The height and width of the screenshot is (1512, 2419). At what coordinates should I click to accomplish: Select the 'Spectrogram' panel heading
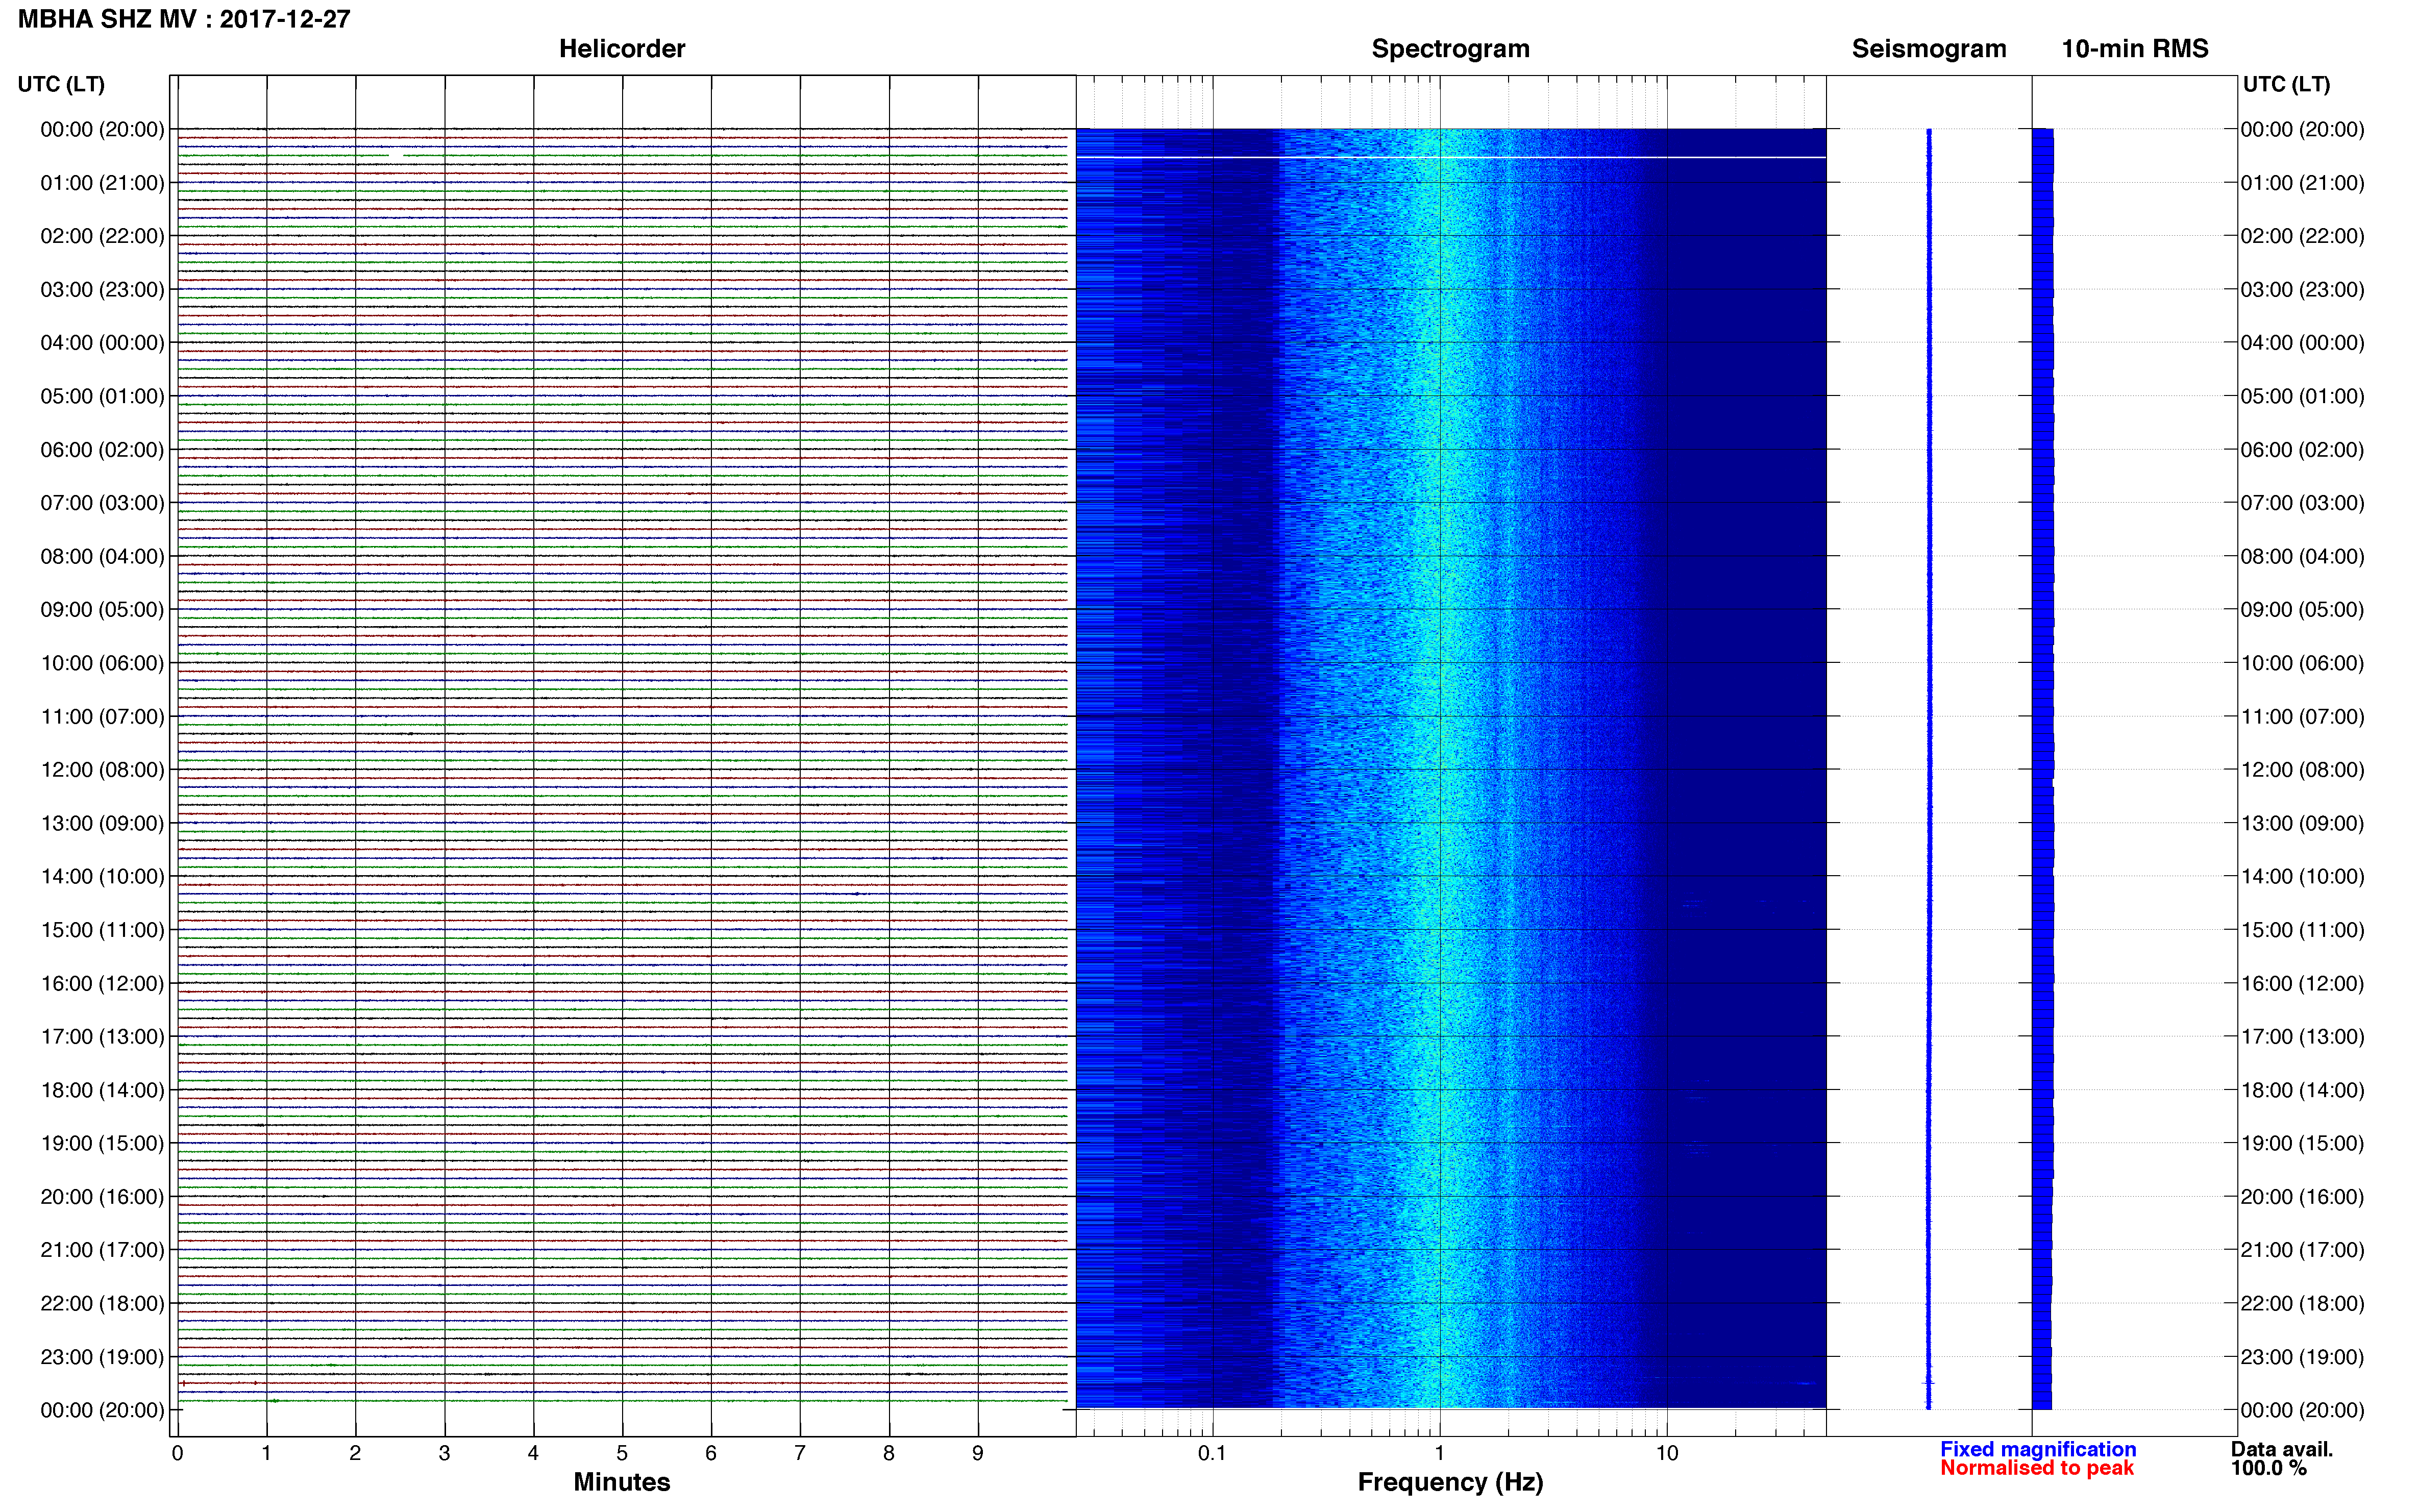pyautogui.click(x=1450, y=49)
